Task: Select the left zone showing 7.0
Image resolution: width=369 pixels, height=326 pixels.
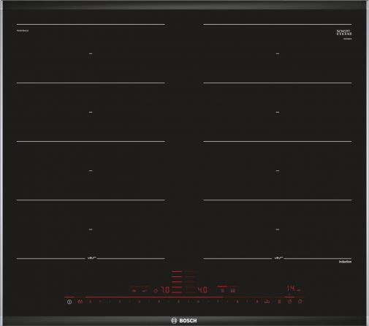Action: point(166,289)
